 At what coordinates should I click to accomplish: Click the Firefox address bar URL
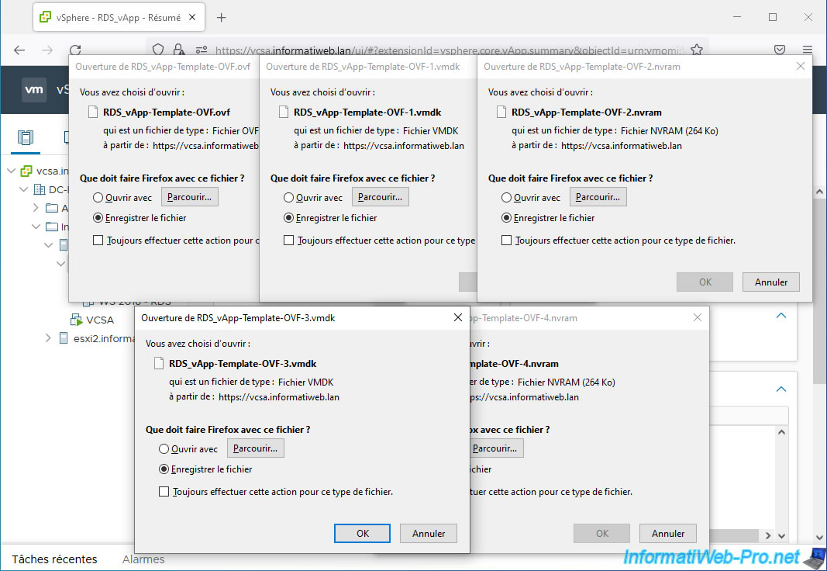(448, 50)
